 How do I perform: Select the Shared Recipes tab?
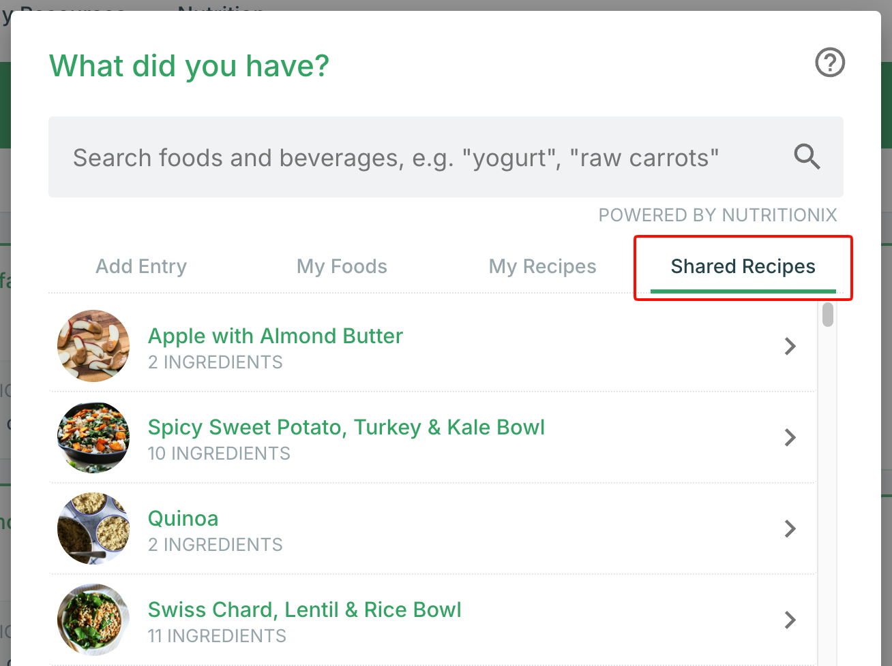[743, 266]
